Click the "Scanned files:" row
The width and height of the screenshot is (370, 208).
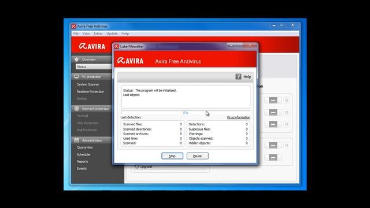152,124
